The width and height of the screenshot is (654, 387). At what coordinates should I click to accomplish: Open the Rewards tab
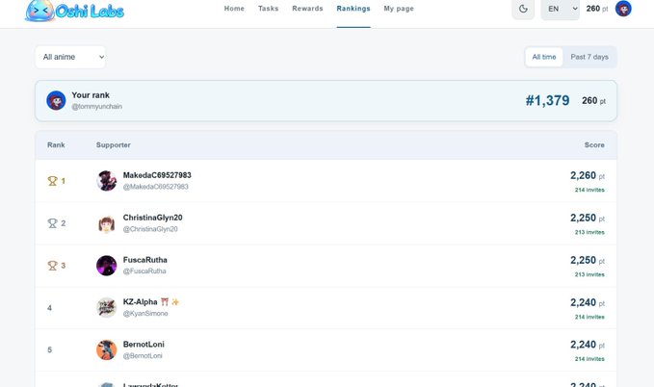click(307, 9)
